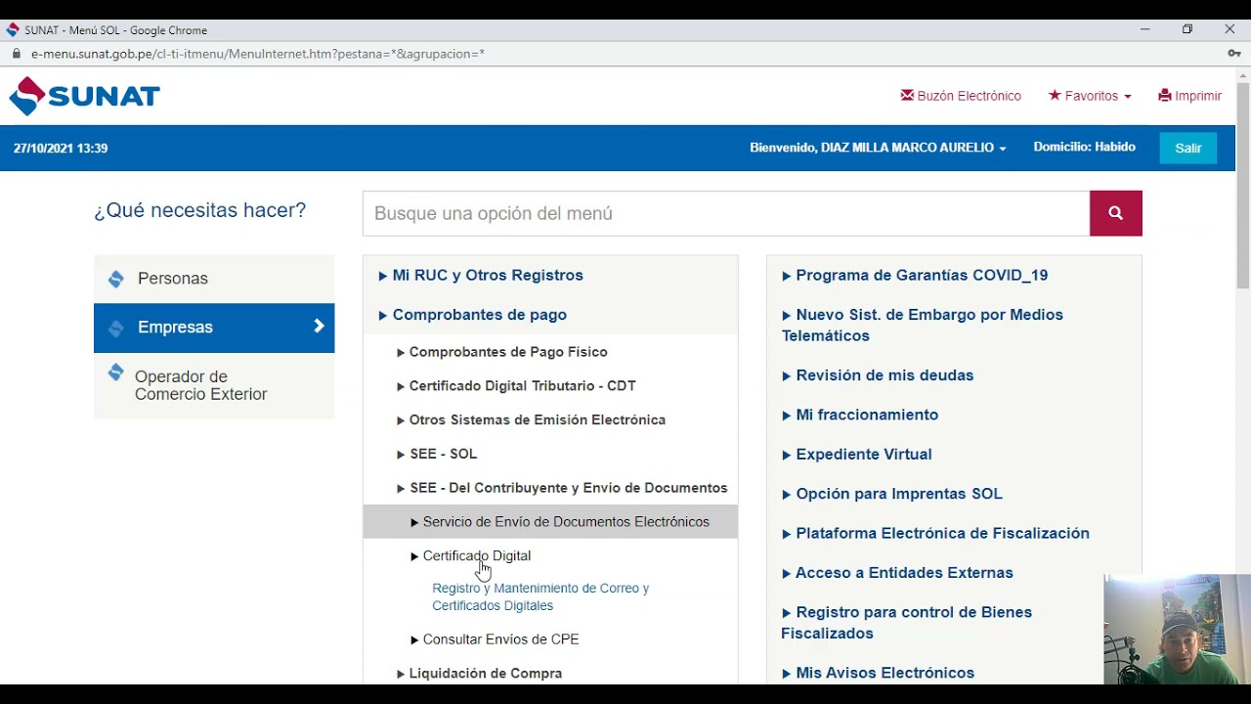Click the Operador de Comercio Exterior icon
The image size is (1251, 704).
coord(115,373)
